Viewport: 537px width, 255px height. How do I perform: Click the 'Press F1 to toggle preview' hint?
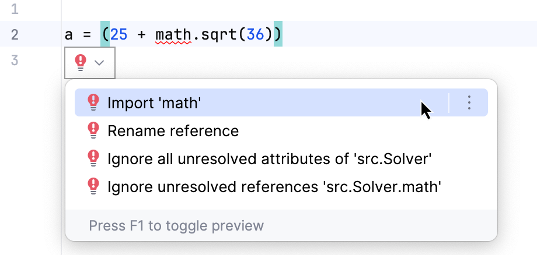(x=176, y=225)
